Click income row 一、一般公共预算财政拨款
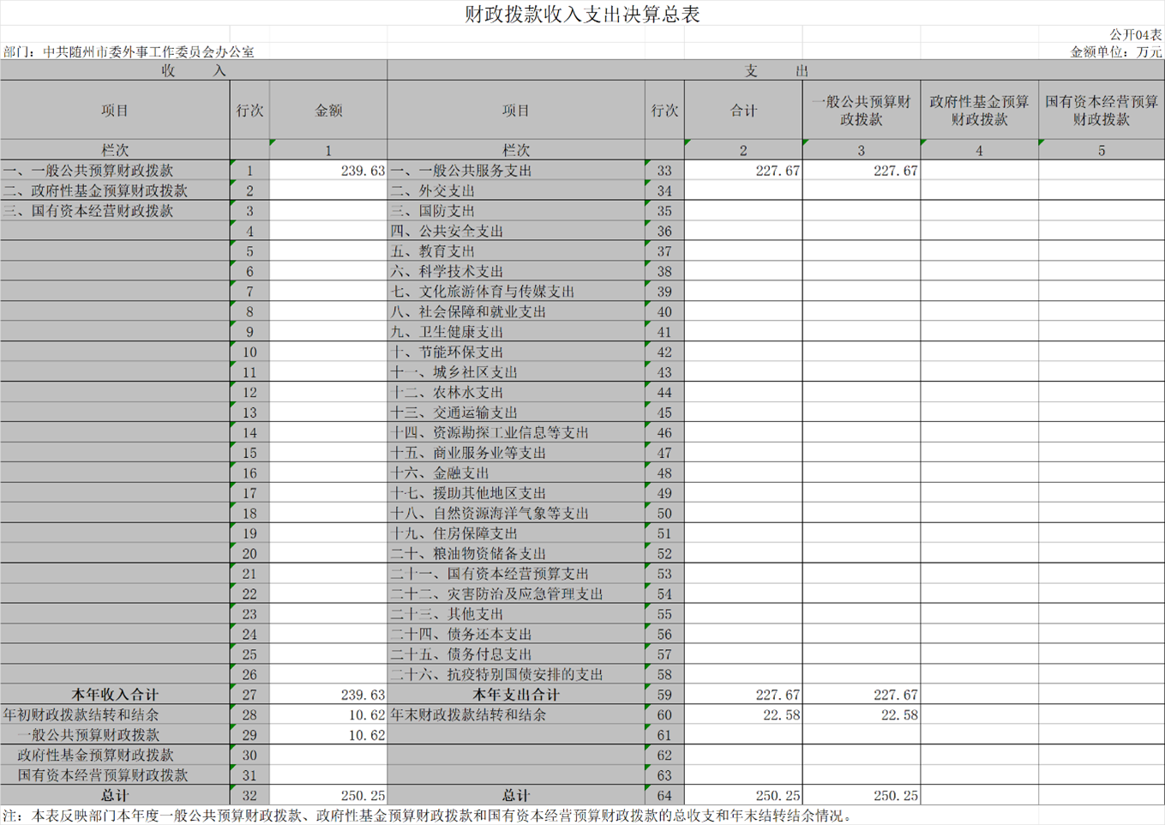The height and width of the screenshot is (825, 1165). point(115,171)
